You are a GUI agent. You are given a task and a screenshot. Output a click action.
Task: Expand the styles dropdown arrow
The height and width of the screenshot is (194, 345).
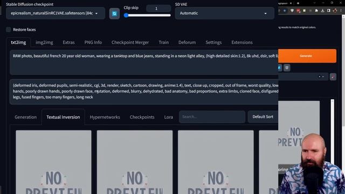pyautogui.click(x=323, y=77)
